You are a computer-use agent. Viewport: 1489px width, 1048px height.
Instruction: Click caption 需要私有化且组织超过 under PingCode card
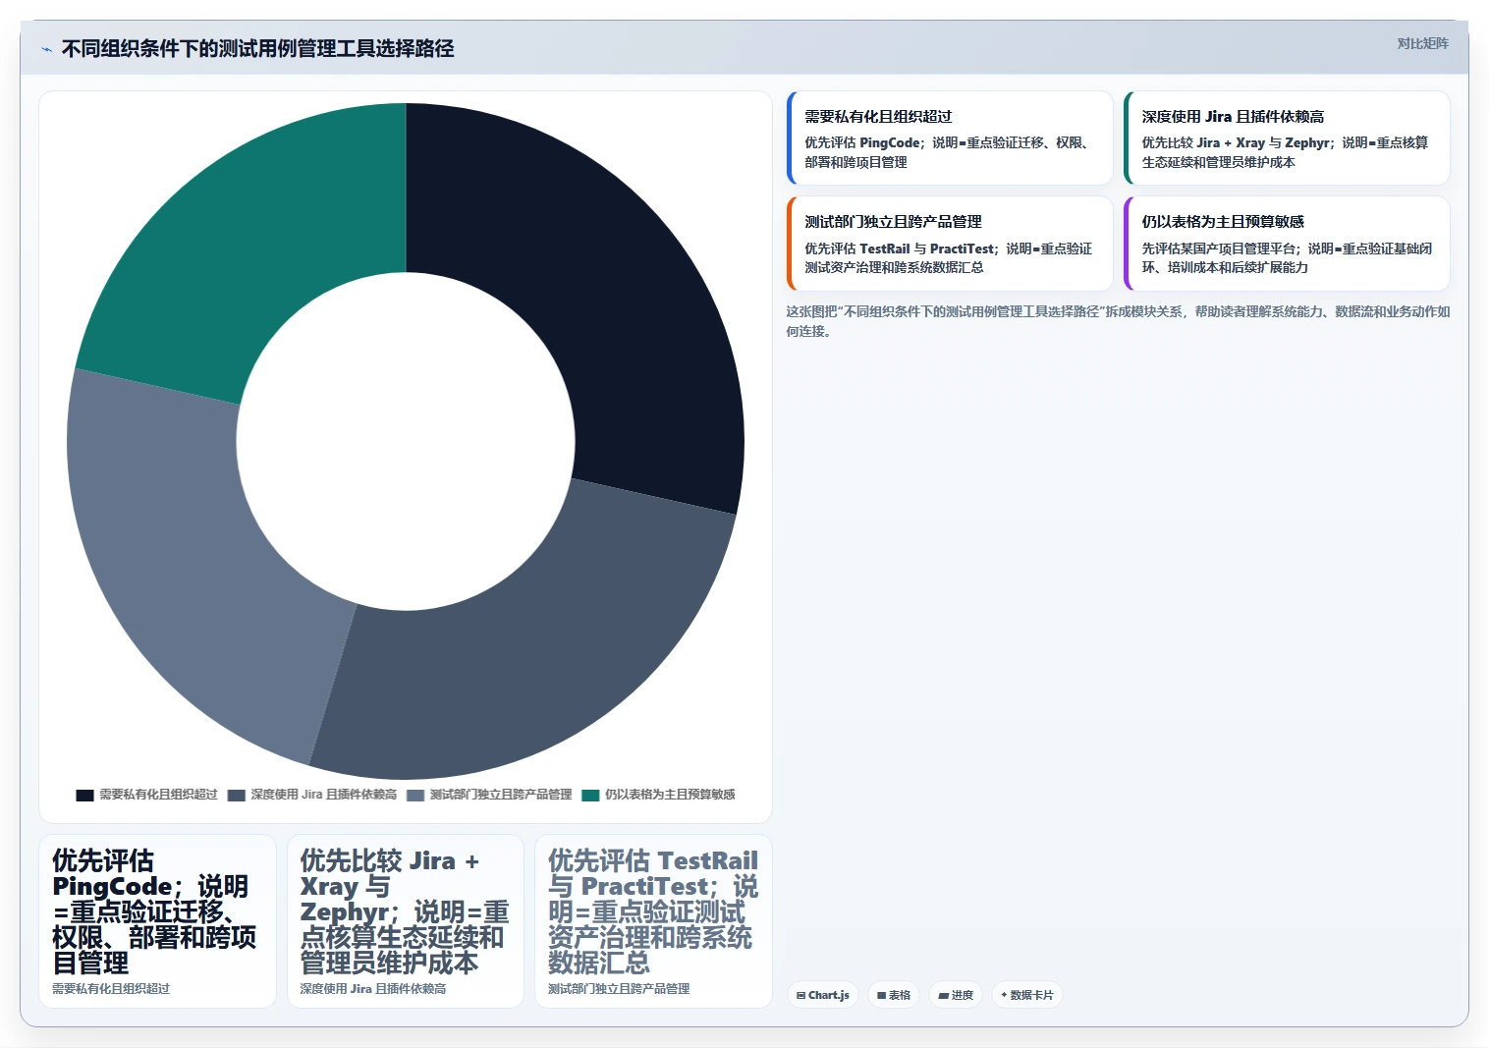click(x=111, y=989)
